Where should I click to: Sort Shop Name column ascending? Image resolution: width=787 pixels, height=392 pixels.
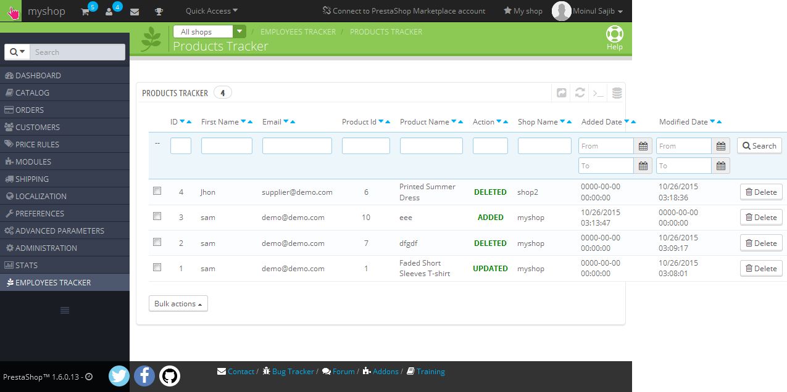click(x=569, y=122)
